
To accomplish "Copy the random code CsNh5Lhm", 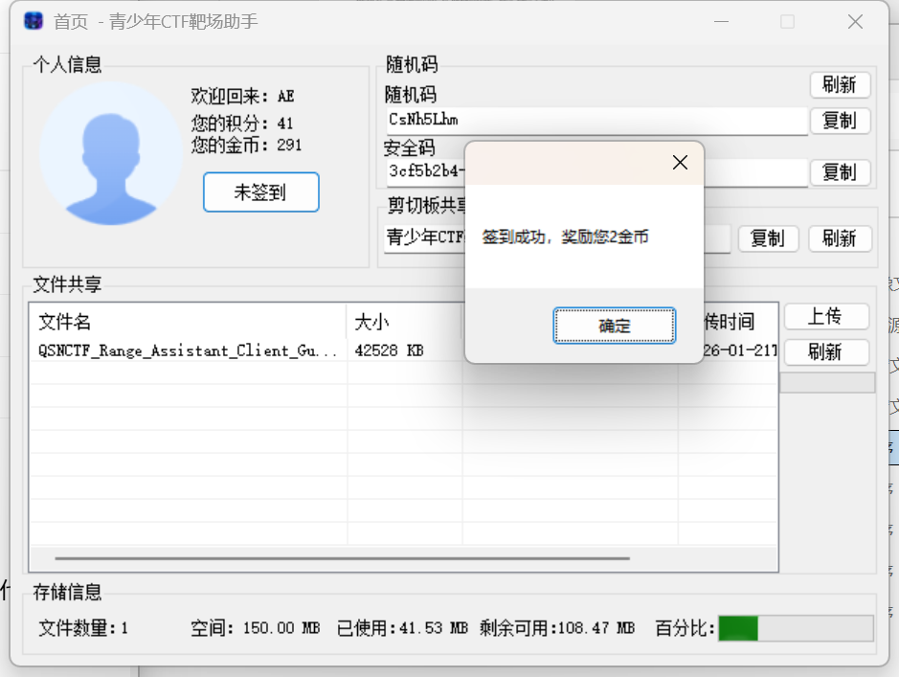I will coord(840,121).
